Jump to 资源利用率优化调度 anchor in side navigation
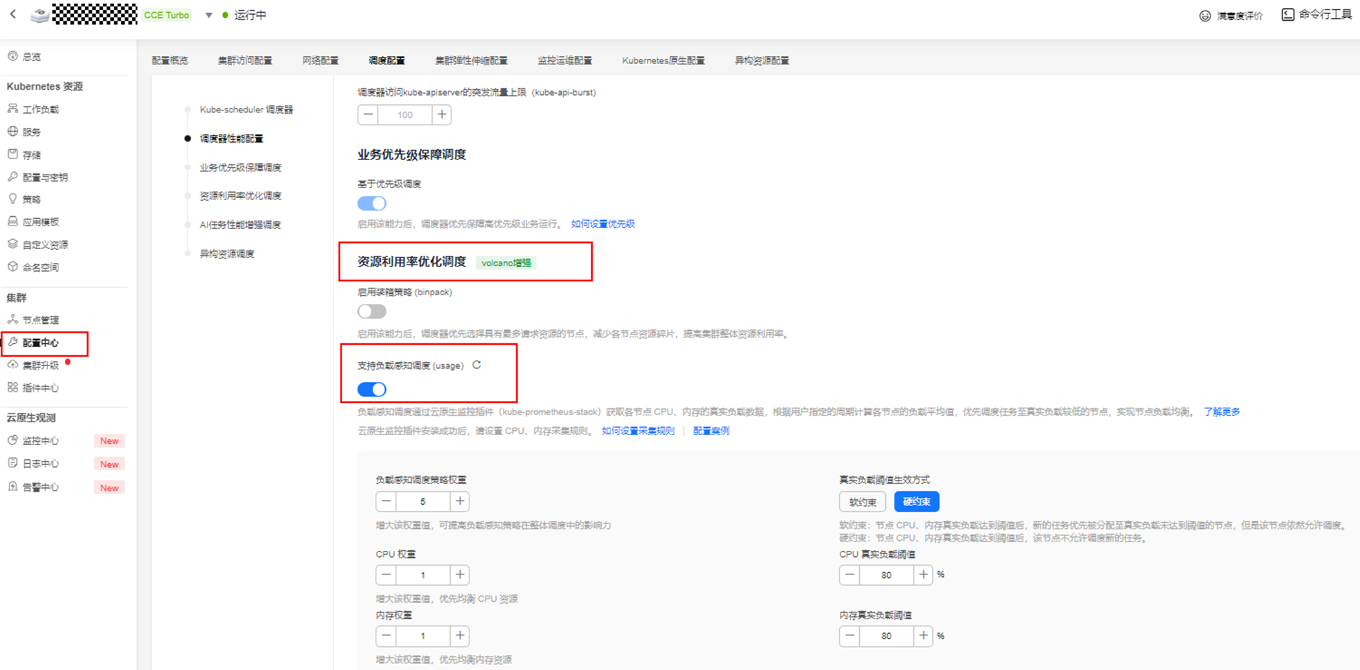Image resolution: width=1360 pixels, height=670 pixels. click(x=240, y=196)
